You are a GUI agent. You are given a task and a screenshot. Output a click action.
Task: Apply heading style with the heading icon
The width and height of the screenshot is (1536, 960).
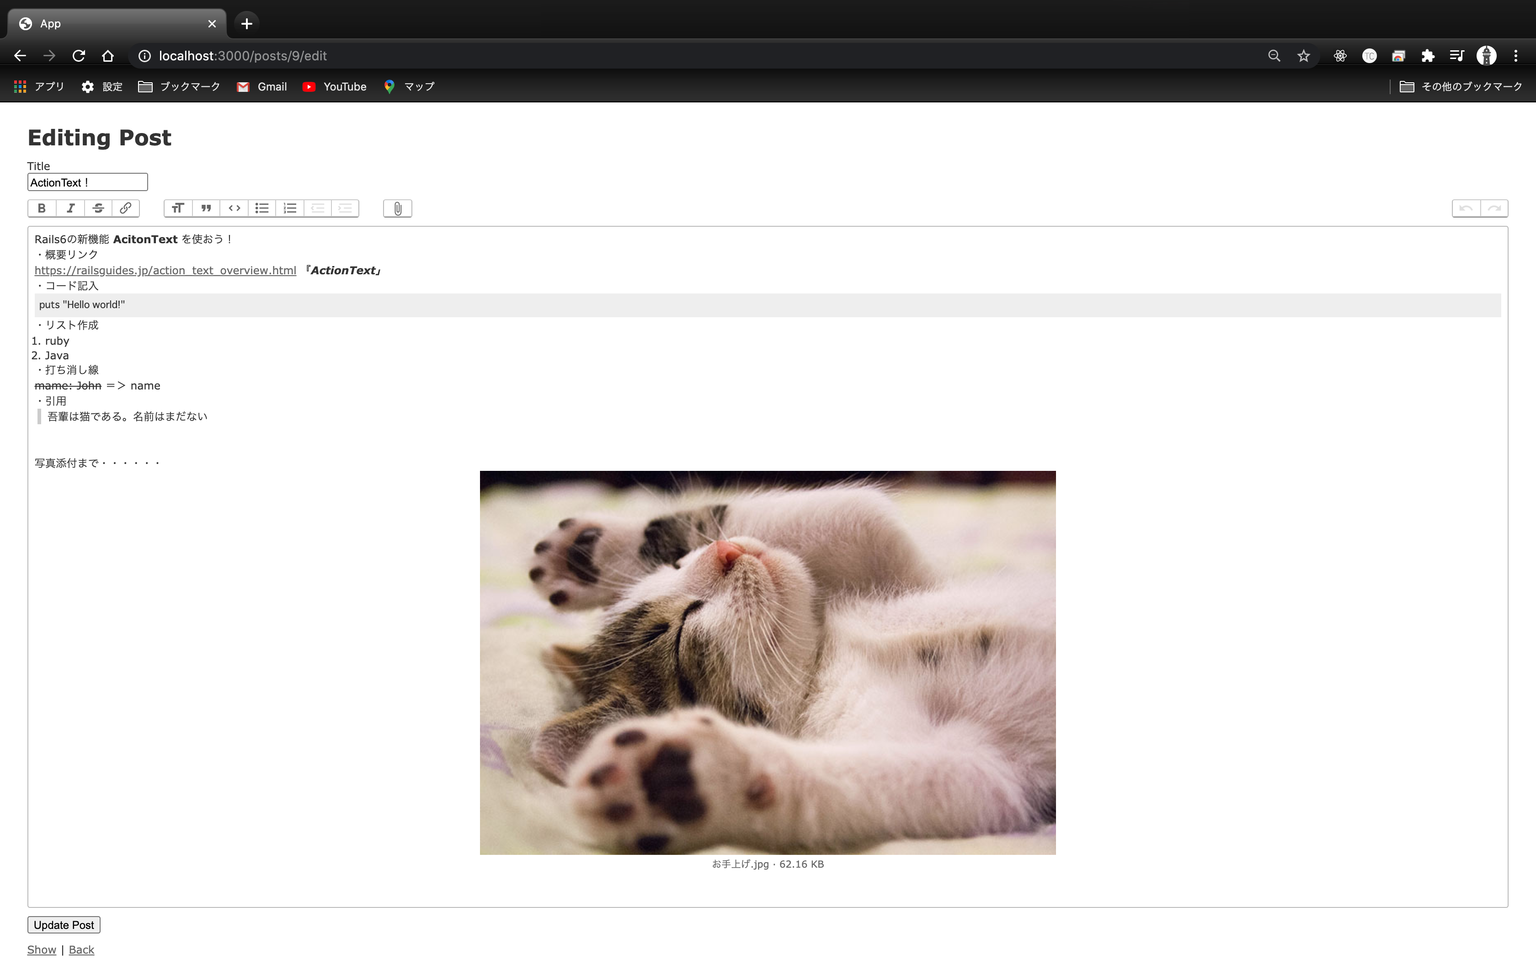tap(178, 208)
